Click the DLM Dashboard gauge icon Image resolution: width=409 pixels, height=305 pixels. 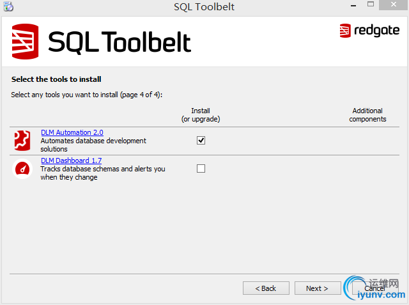tap(22, 169)
